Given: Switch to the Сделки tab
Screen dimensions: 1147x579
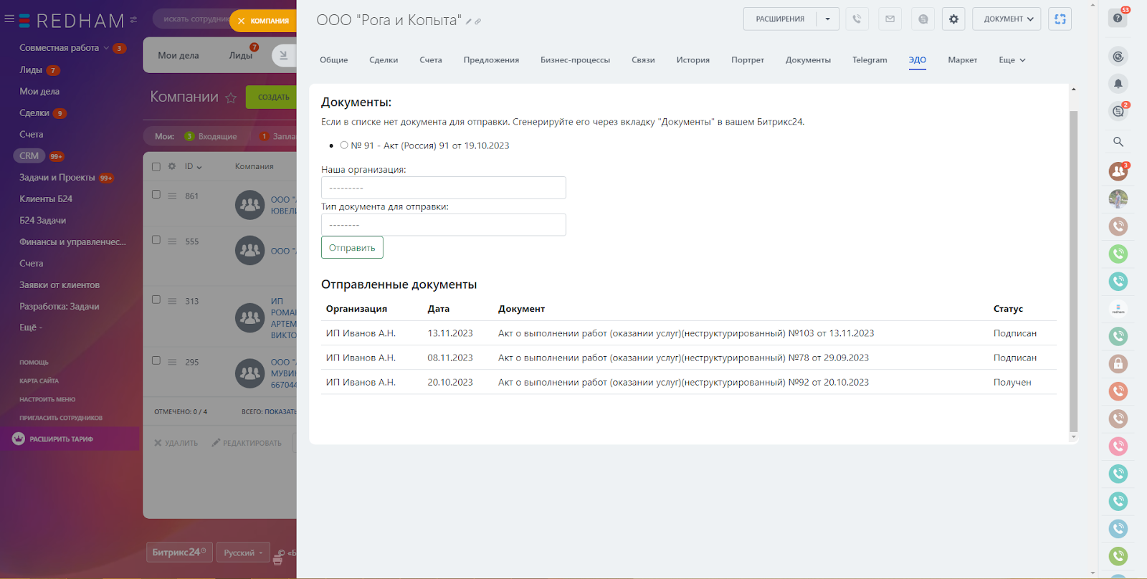Looking at the screenshot, I should click(x=384, y=60).
